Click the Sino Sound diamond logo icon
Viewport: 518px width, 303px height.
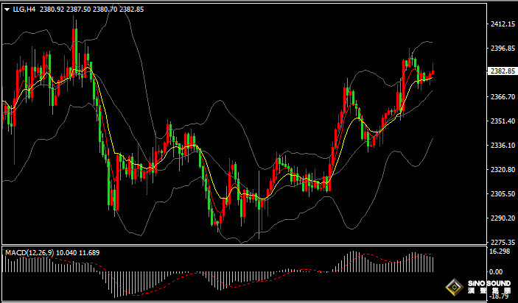tap(454, 288)
